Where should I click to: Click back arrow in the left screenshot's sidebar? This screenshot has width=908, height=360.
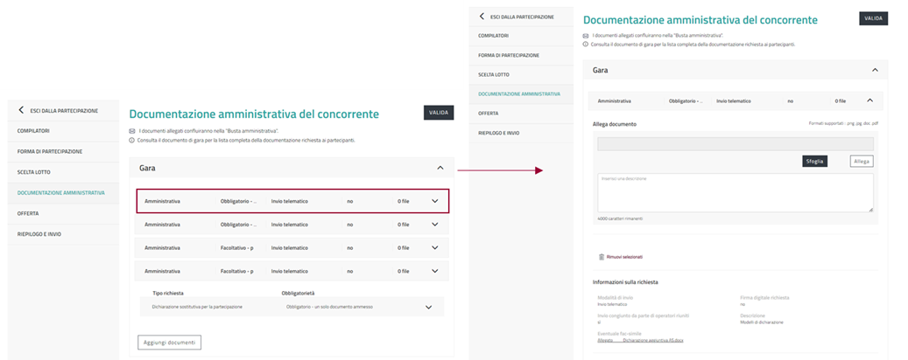(22, 110)
